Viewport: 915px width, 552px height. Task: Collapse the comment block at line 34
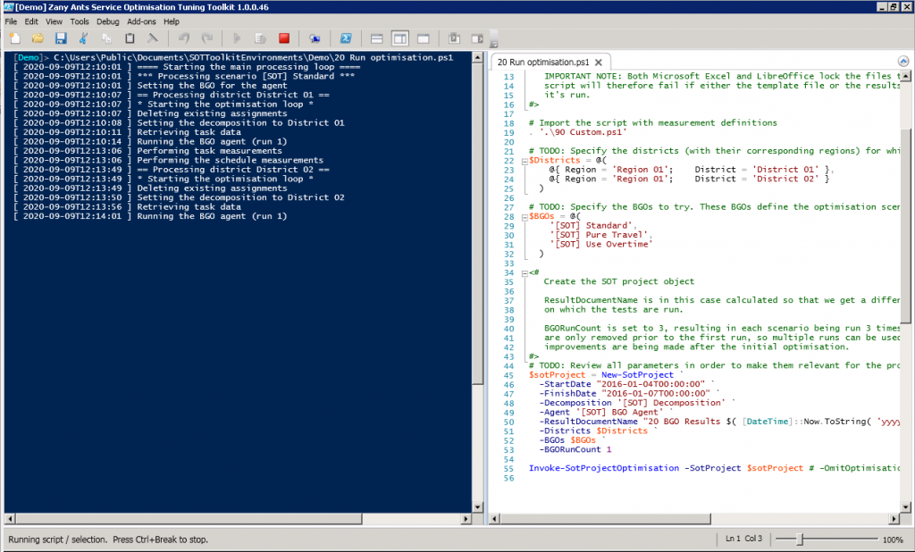pos(524,273)
